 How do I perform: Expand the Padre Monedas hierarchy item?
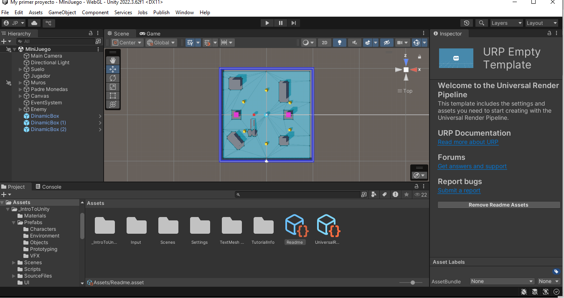point(20,89)
